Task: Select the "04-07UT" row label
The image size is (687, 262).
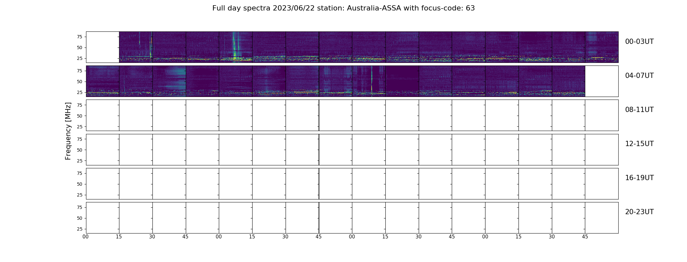Action: click(639, 76)
